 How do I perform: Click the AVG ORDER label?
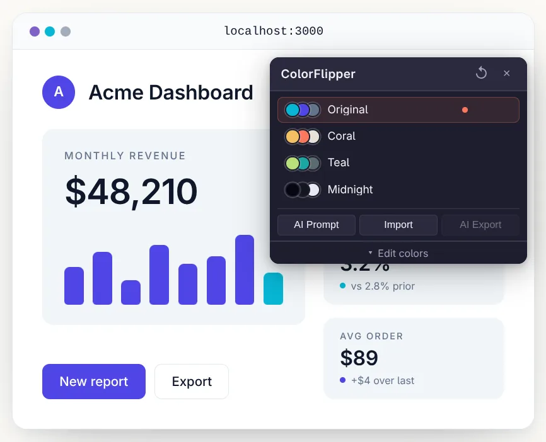371,336
